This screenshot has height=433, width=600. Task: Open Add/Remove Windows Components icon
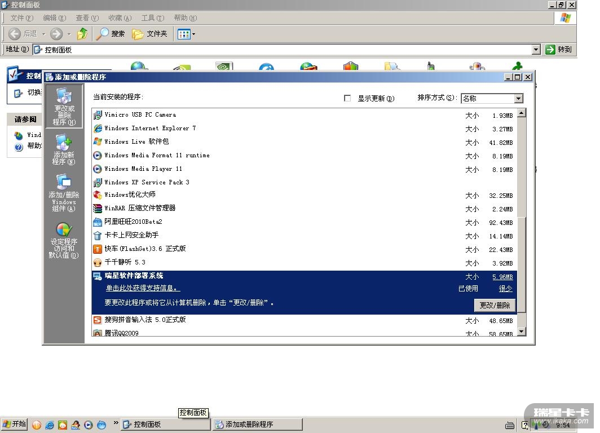point(64,192)
